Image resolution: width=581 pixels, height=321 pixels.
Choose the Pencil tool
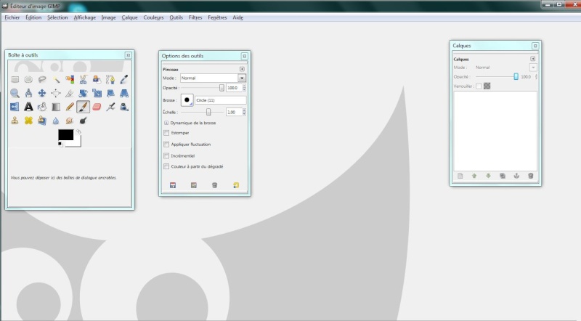tap(70, 107)
